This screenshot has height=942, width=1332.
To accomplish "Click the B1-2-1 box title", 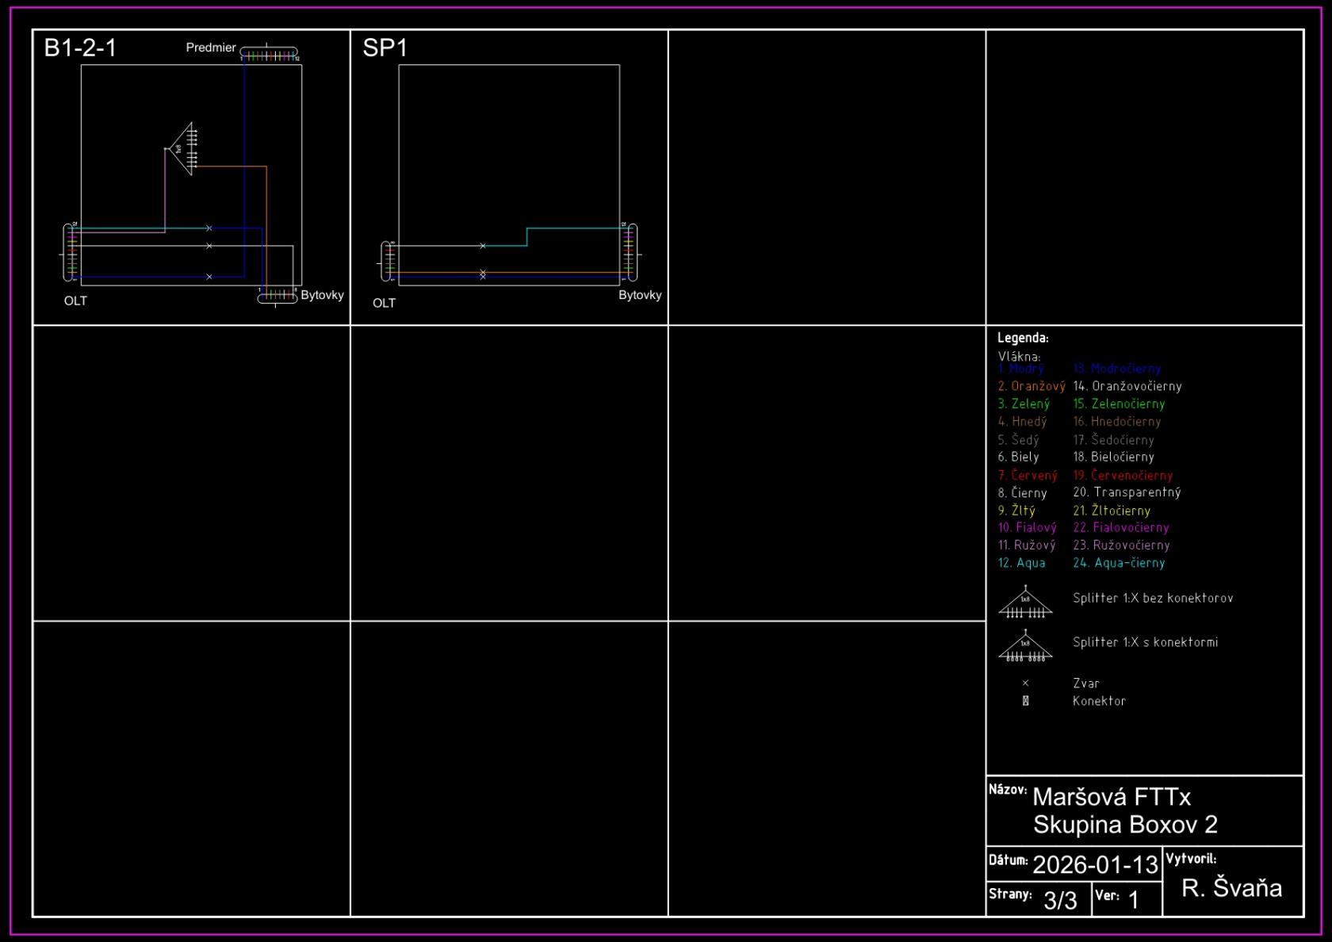I will [80, 48].
